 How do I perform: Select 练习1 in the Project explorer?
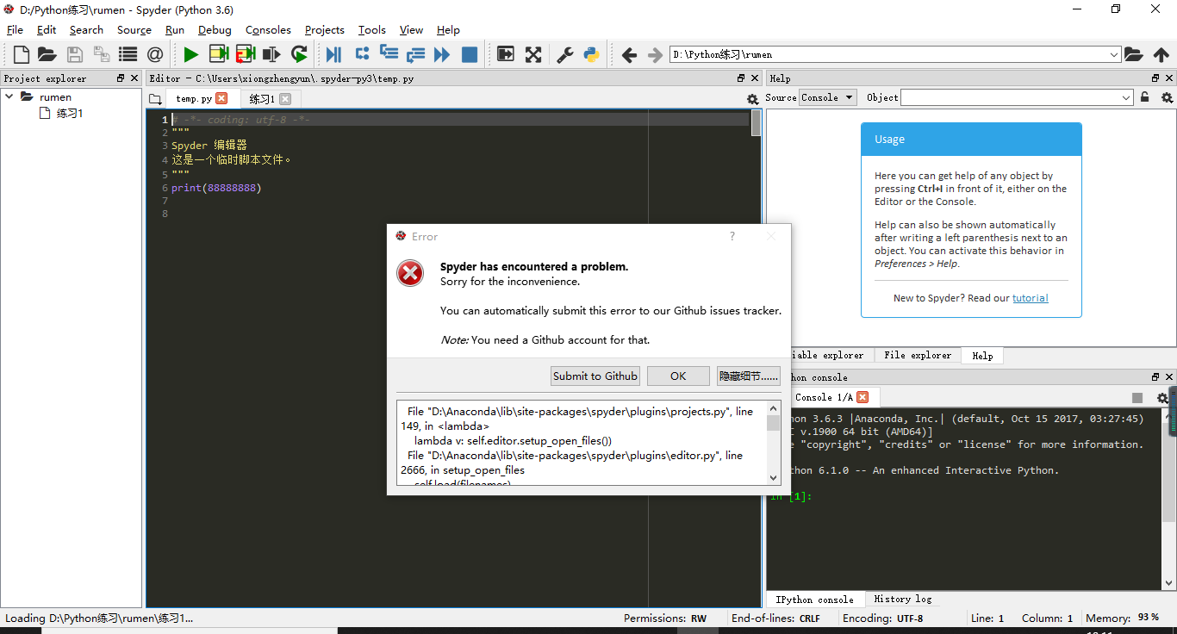point(69,113)
